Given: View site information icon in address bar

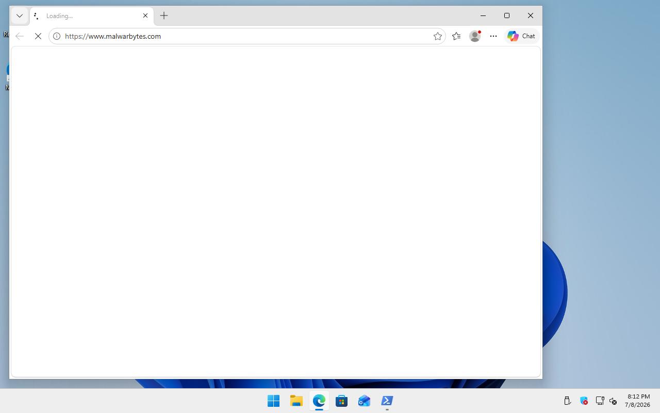Looking at the screenshot, I should coord(57,36).
